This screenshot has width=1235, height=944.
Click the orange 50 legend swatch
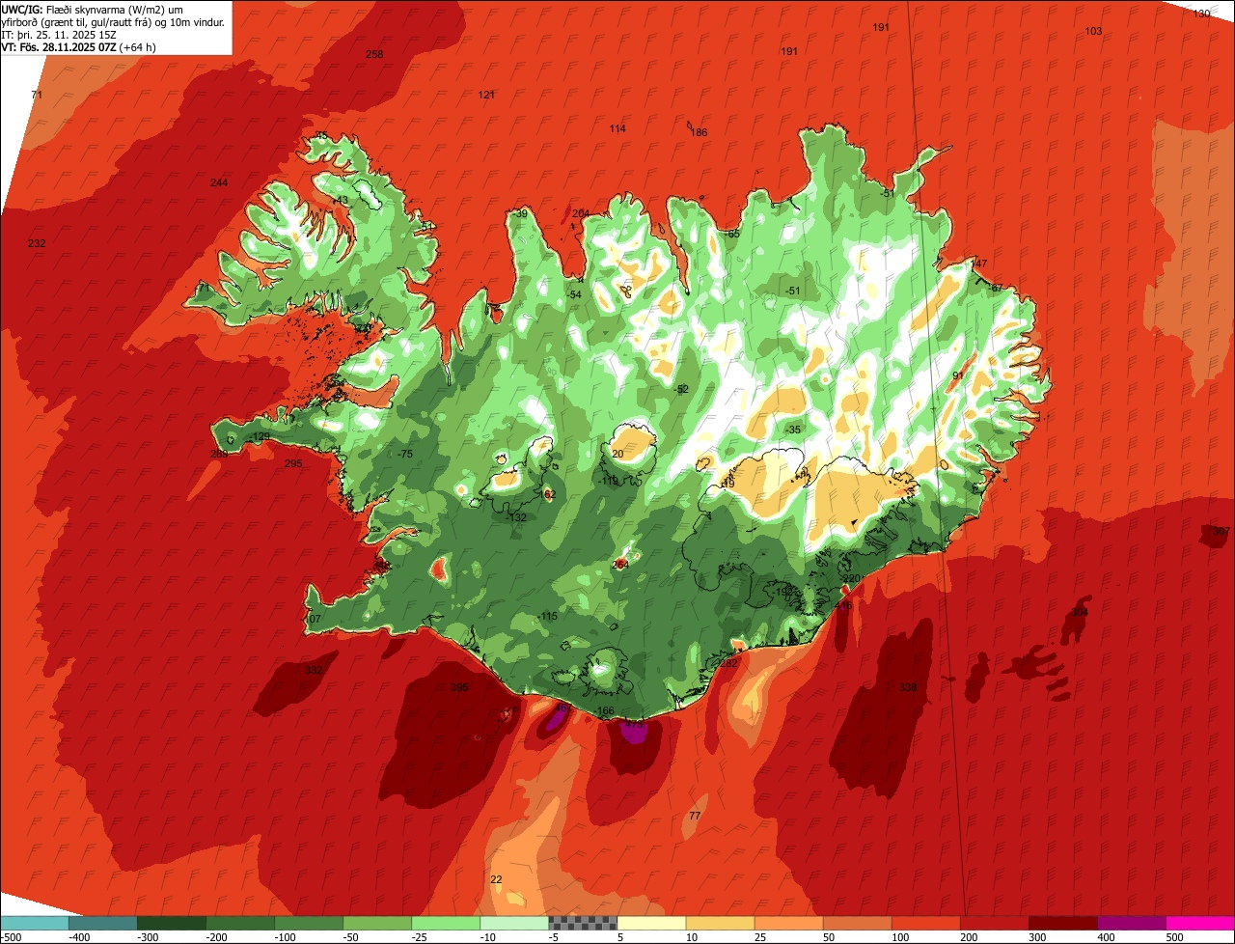point(857,923)
